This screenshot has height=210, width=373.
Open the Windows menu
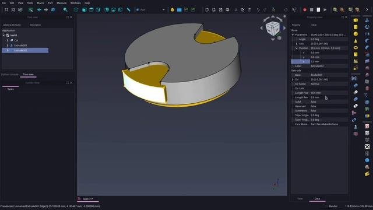76,3
